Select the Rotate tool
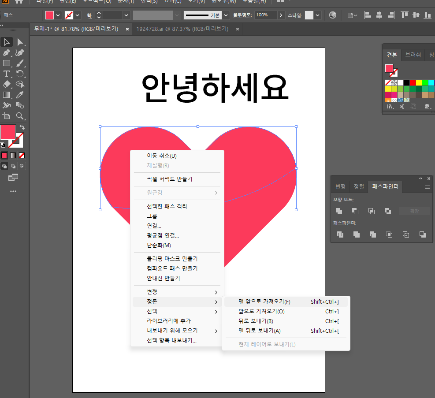435x398 pixels. (19, 73)
